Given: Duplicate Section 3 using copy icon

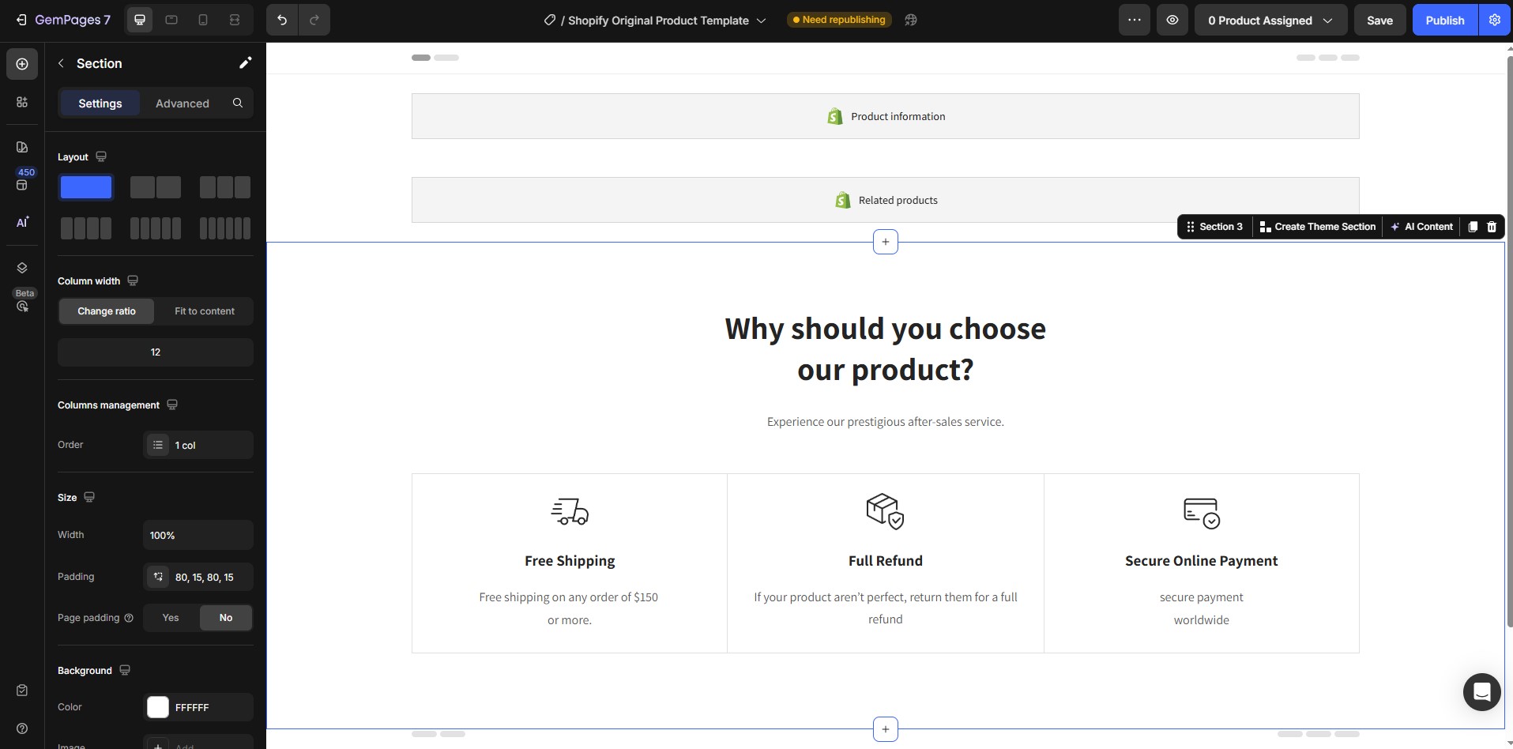Looking at the screenshot, I should (x=1472, y=227).
